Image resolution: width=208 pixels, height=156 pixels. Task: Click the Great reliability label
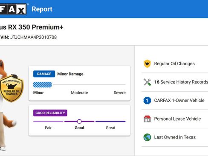pos(110,128)
